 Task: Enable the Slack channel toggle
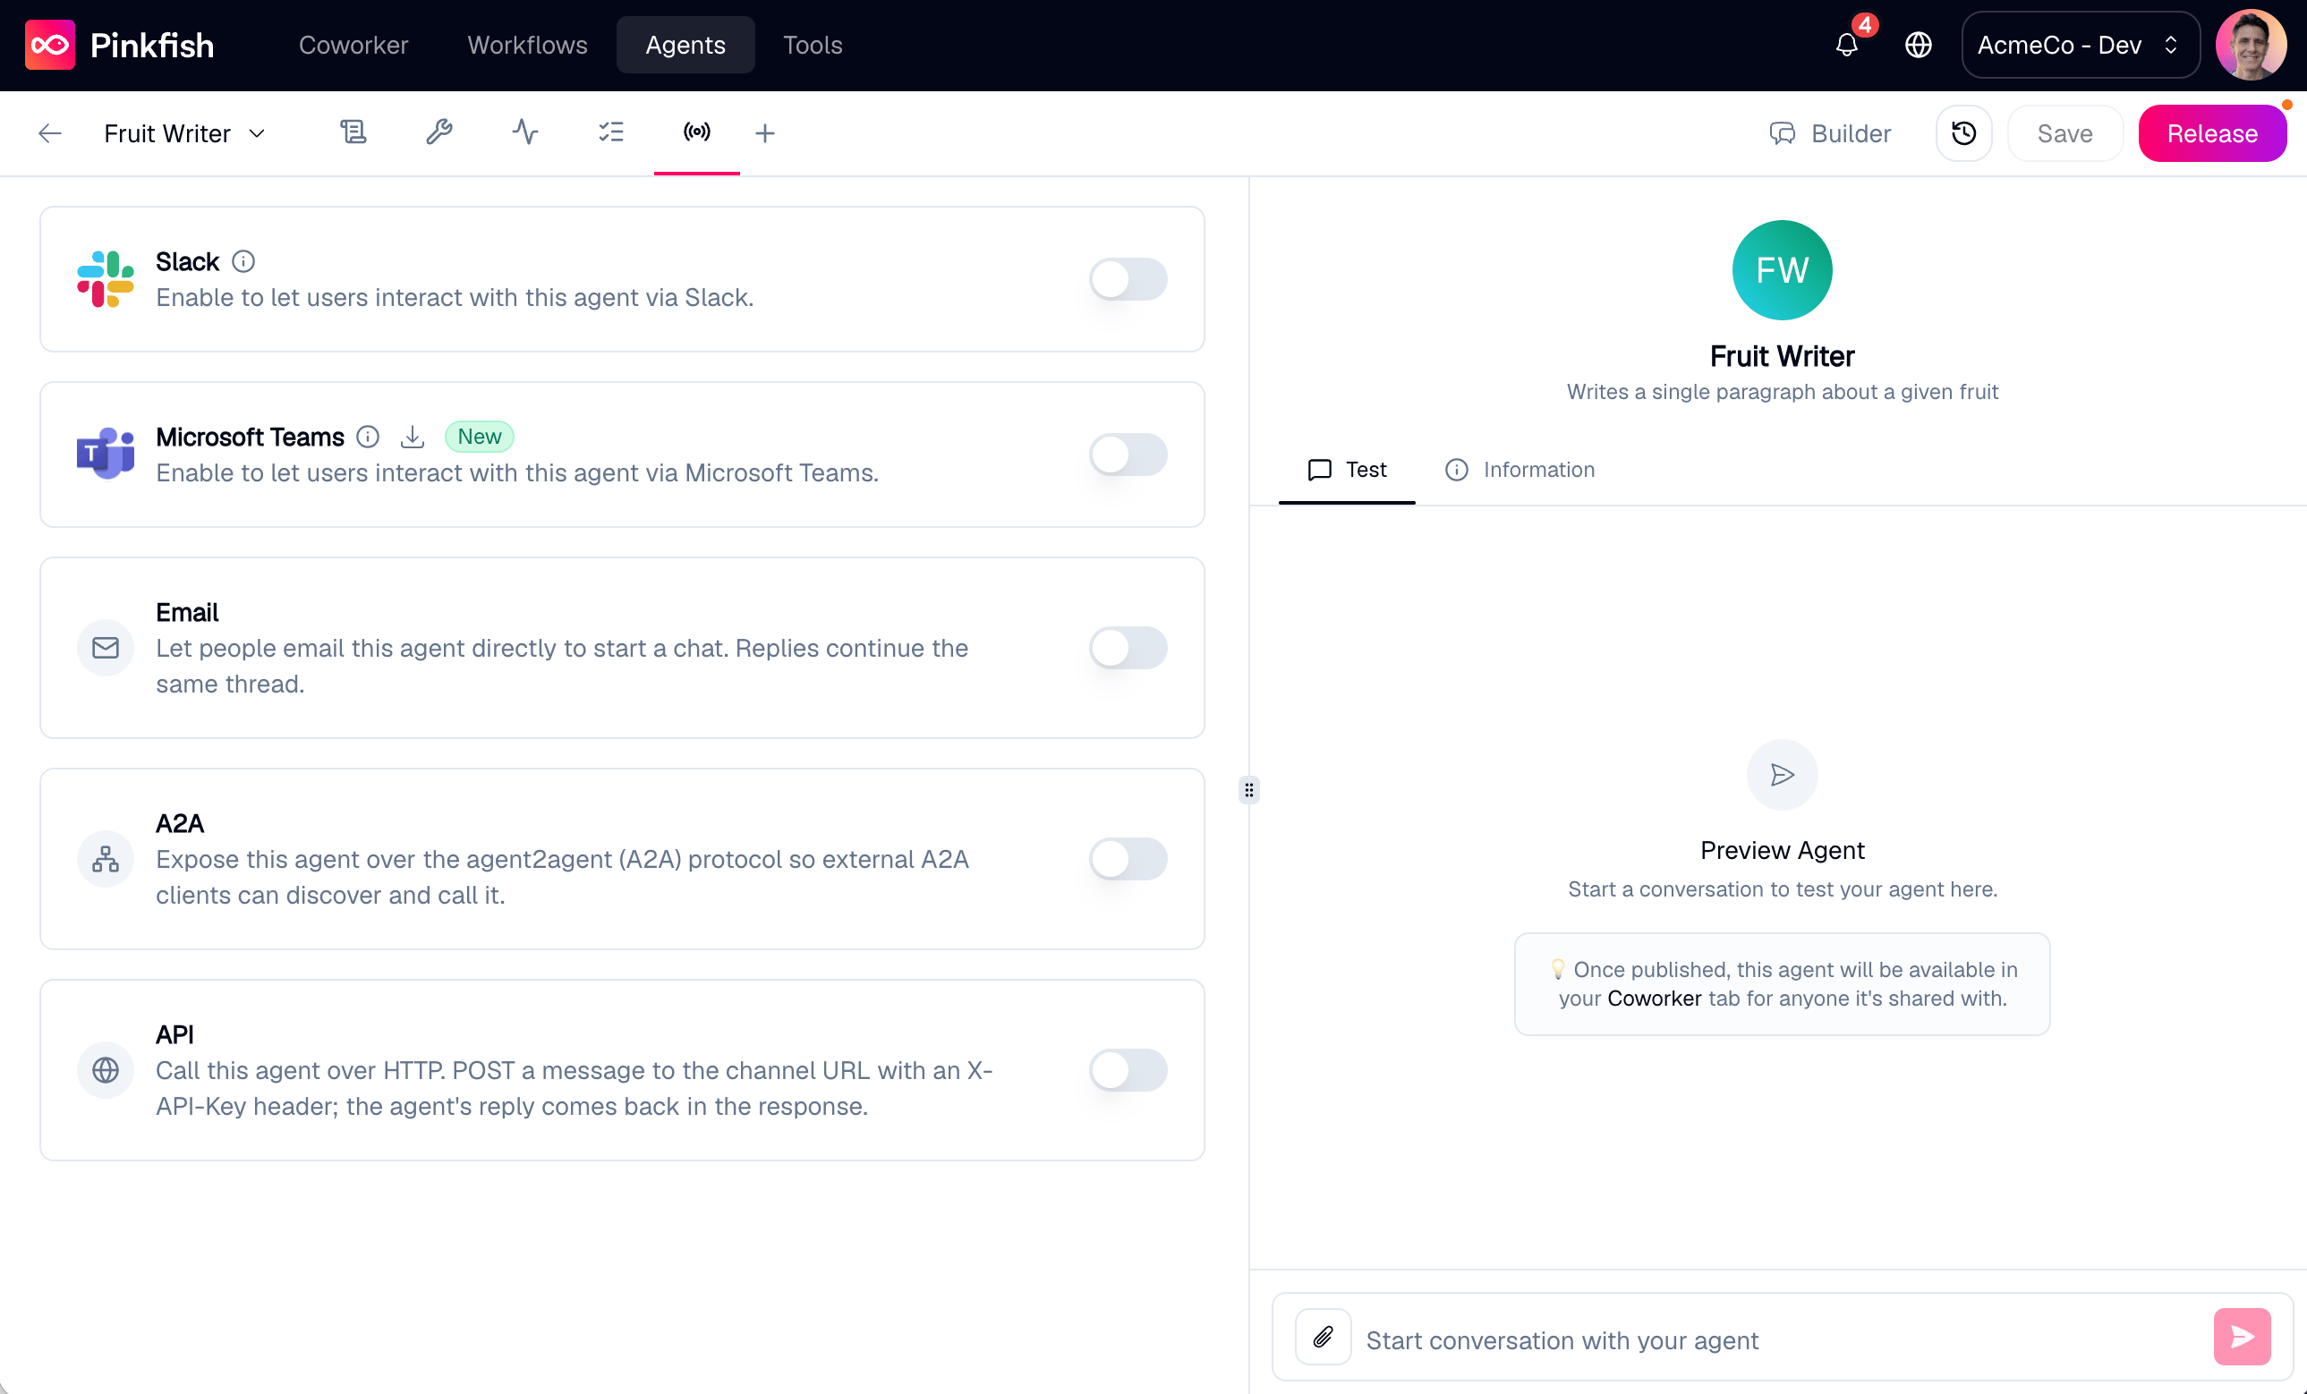pyautogui.click(x=1128, y=279)
